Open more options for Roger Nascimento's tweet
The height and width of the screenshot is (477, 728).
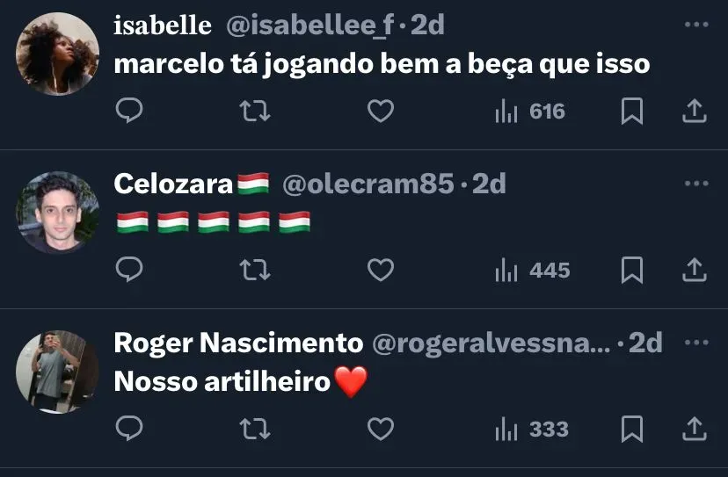coord(696,343)
